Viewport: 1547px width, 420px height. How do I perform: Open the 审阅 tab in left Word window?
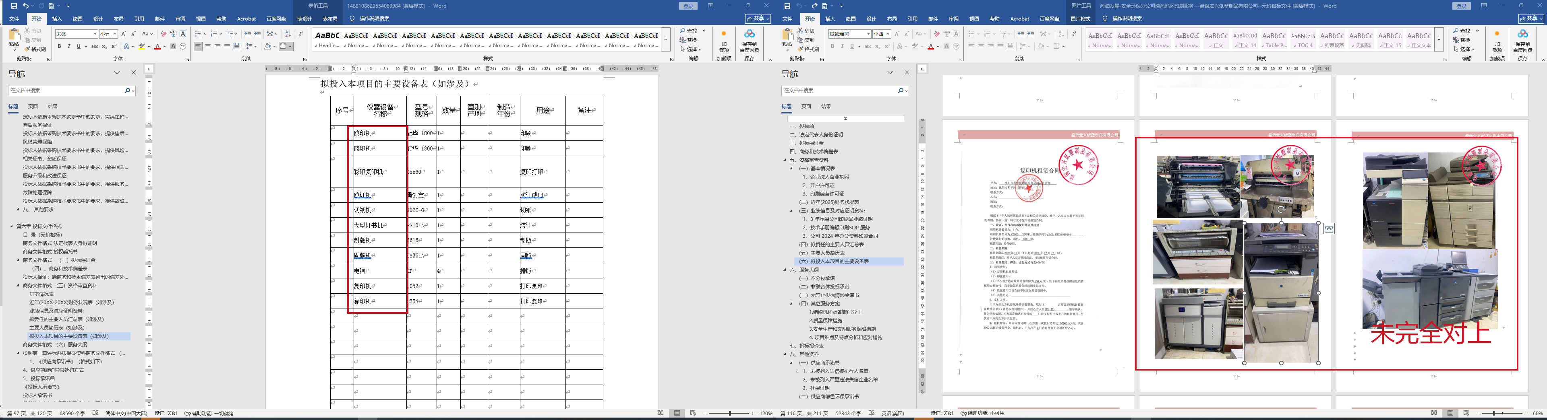180,19
